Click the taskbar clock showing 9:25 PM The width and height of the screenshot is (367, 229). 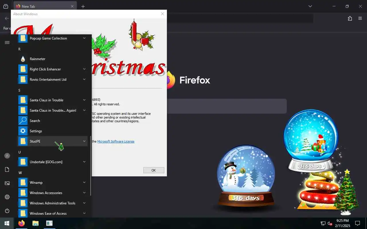point(343,223)
